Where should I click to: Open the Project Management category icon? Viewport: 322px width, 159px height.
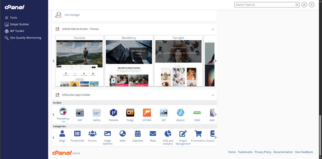pyautogui.click(x=183, y=134)
